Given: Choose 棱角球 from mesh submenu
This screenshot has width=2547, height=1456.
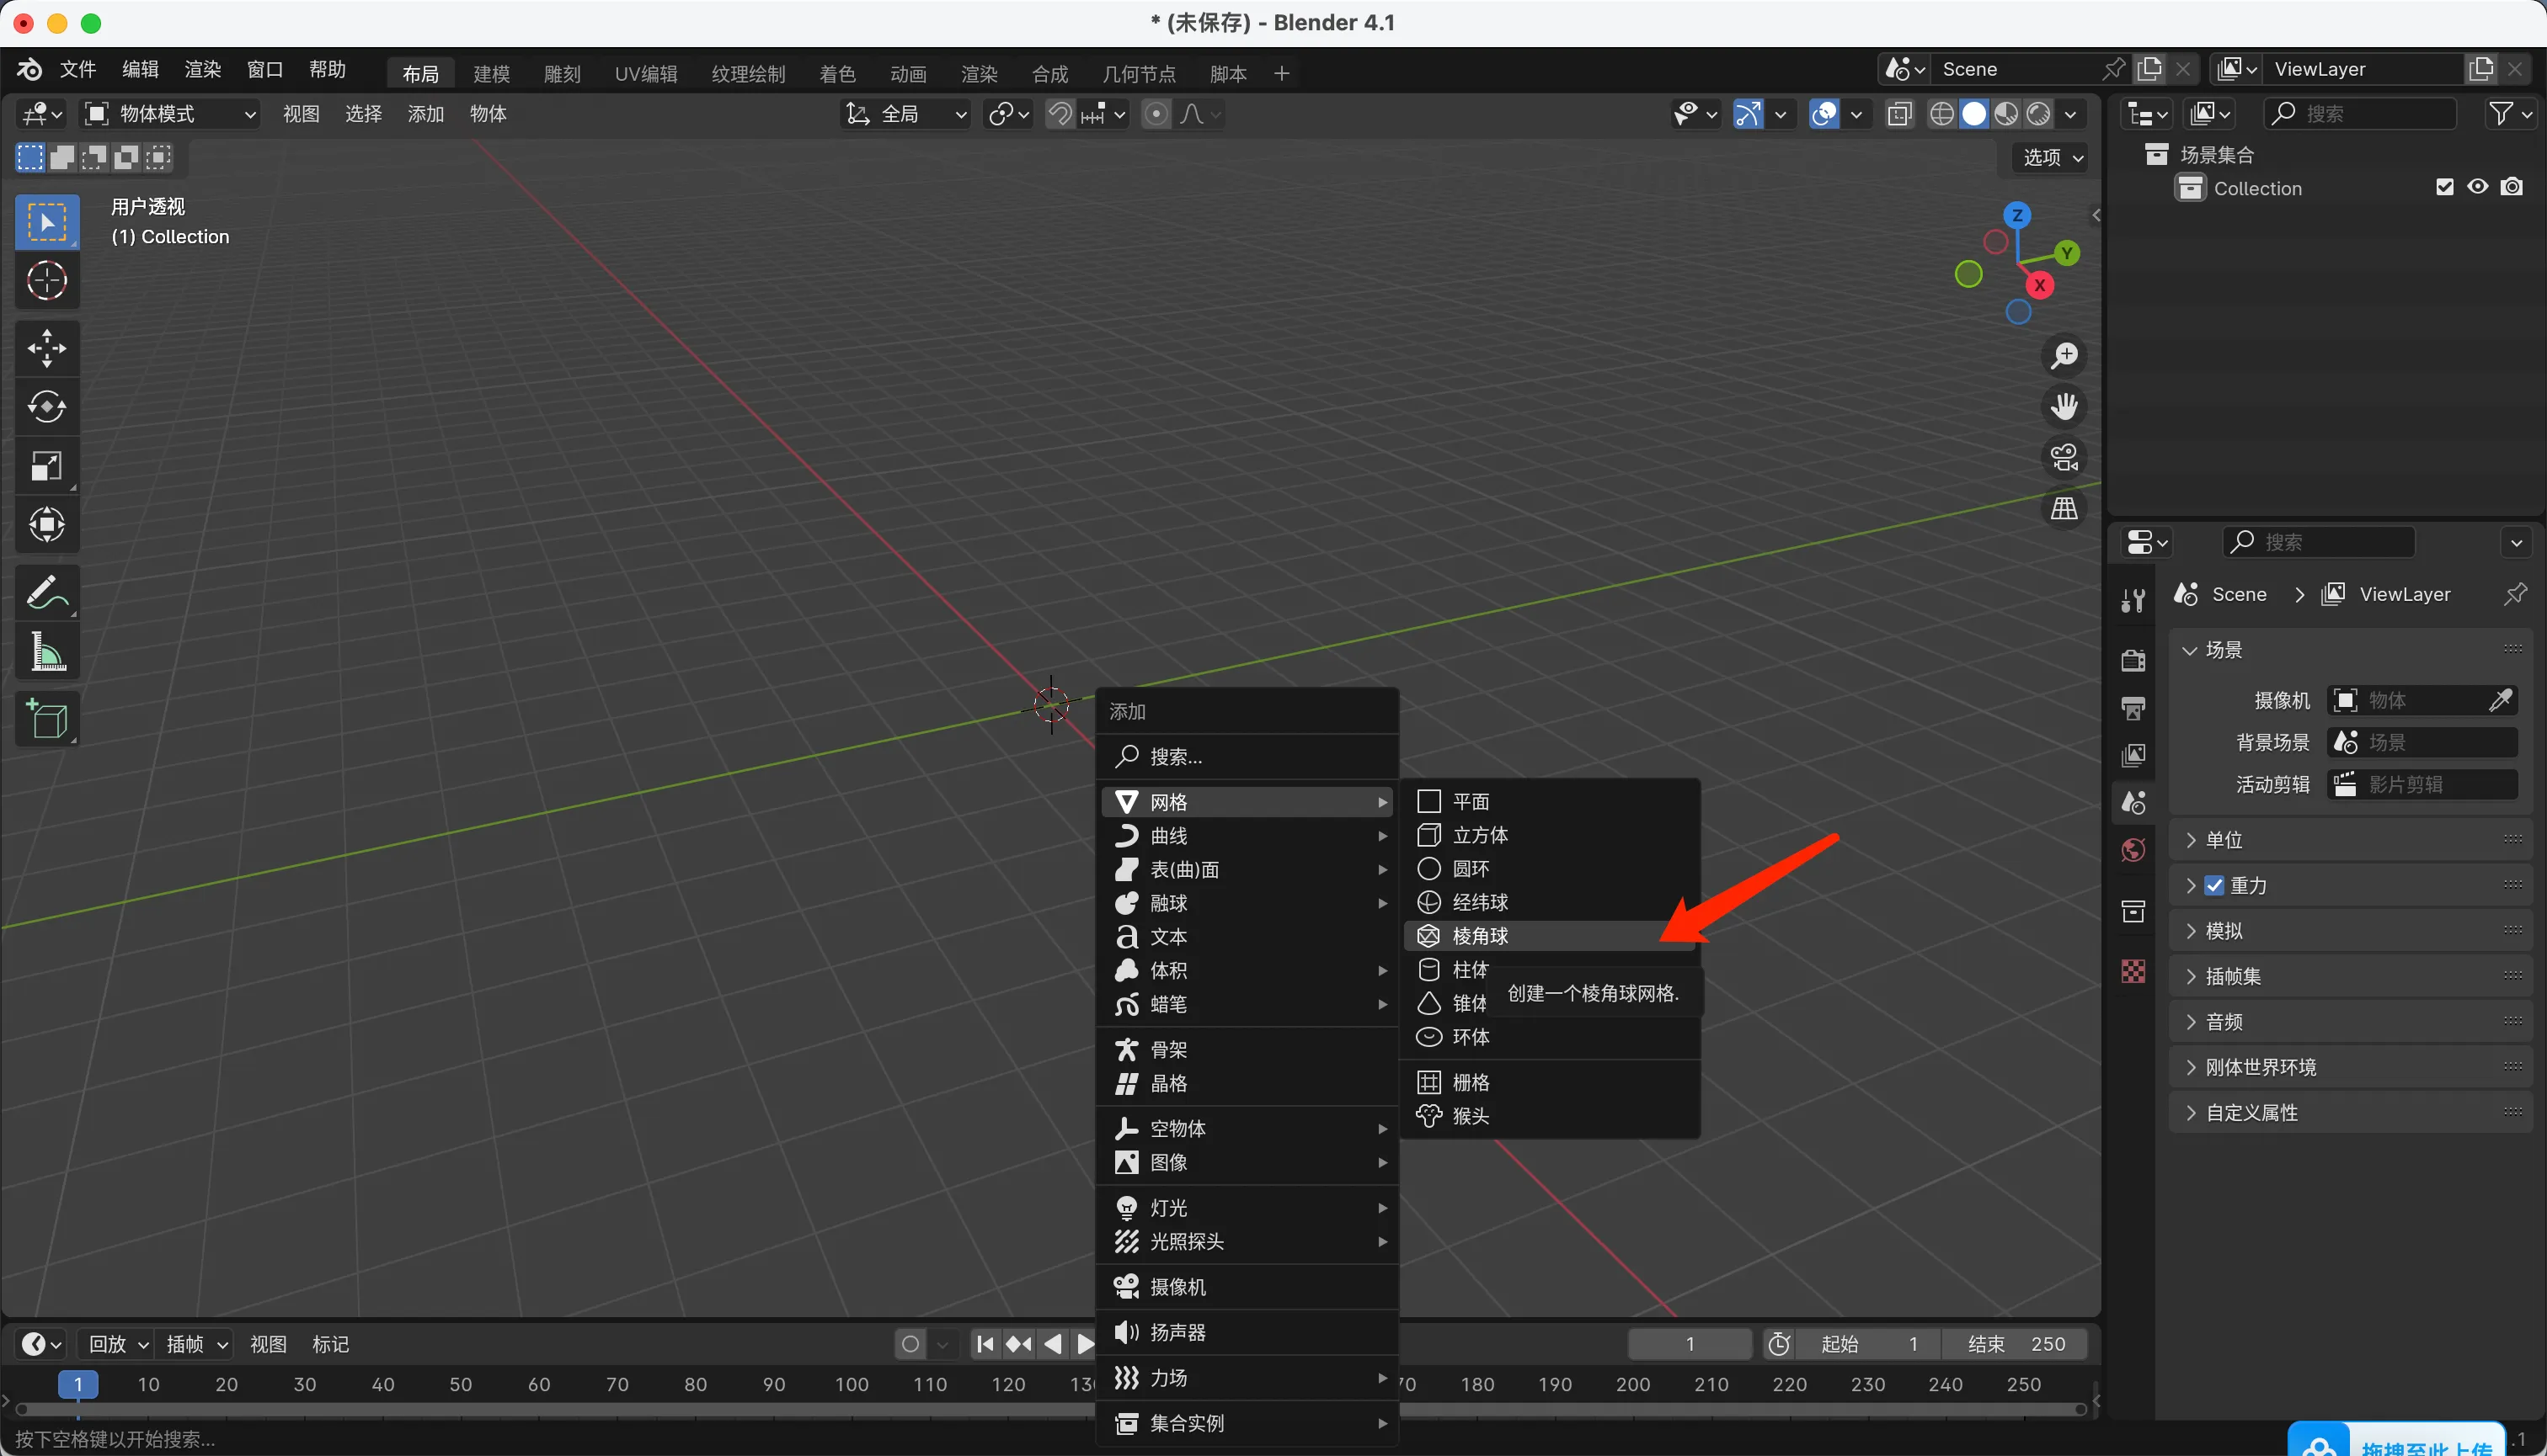Looking at the screenshot, I should pyautogui.click(x=1479, y=936).
